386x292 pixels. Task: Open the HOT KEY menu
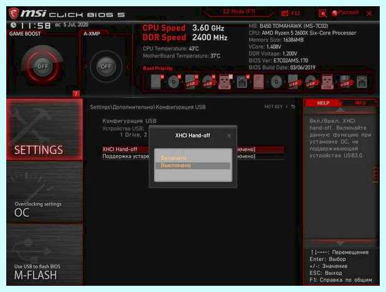pyautogui.click(x=274, y=107)
